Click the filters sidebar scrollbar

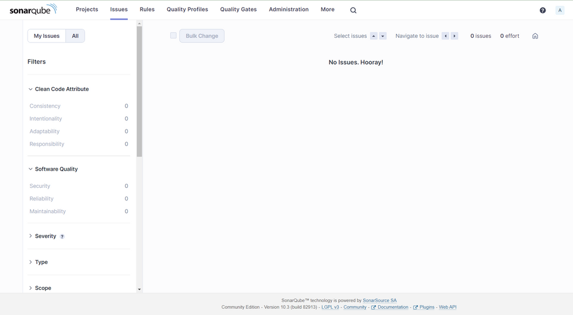point(139,92)
